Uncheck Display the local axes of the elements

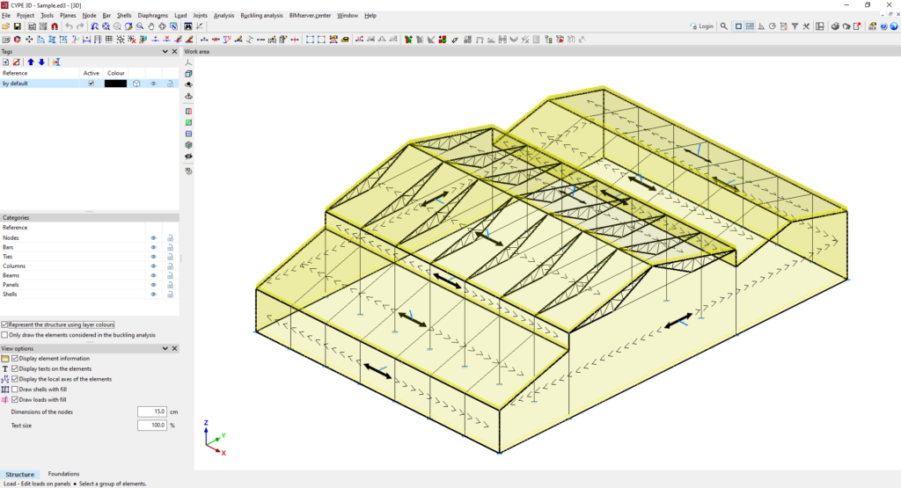coord(15,379)
